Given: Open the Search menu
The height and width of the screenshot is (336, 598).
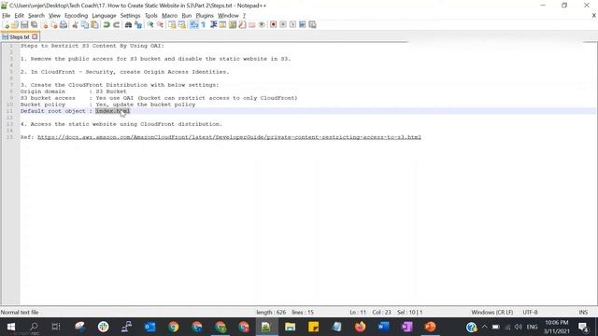Looking at the screenshot, I should click(x=36, y=16).
